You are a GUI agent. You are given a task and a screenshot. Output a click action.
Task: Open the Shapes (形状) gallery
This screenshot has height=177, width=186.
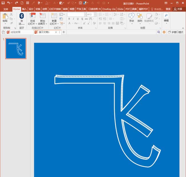[x=132, y=16]
